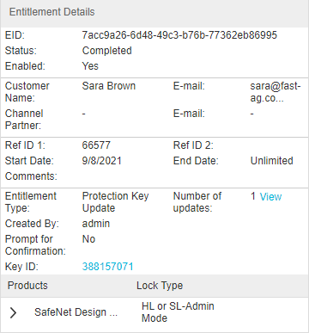Viewport: 309px width, 333px height.
Task: Click the Protection Key Update entitlement type
Action: point(115,202)
